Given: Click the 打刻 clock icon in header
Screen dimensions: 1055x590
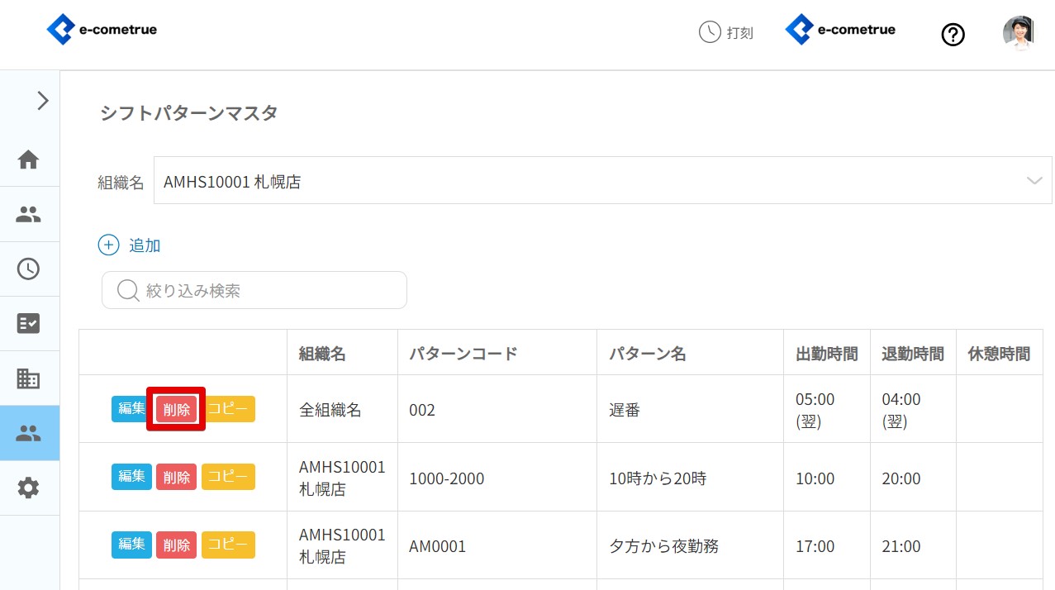Looking at the screenshot, I should (710, 32).
